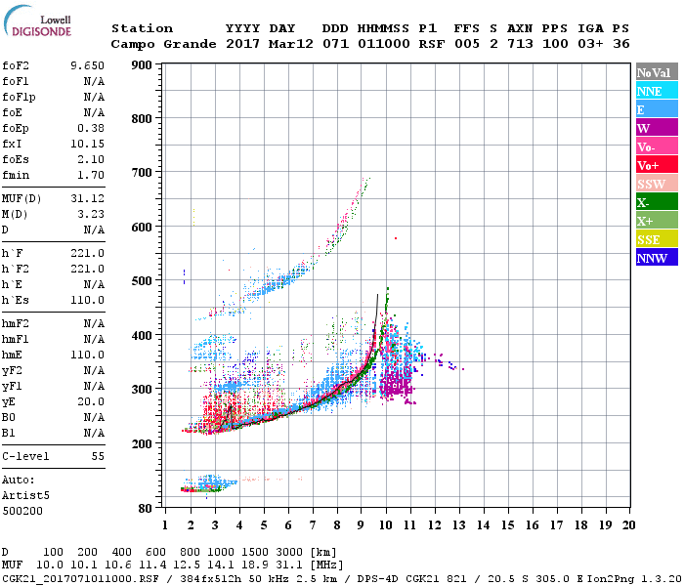This screenshot has width=684, height=586.
Task: Click the yE value 20.0
Action: click(x=91, y=402)
